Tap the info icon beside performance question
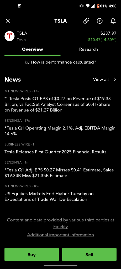The image size is (121, 269). (x=27, y=62)
